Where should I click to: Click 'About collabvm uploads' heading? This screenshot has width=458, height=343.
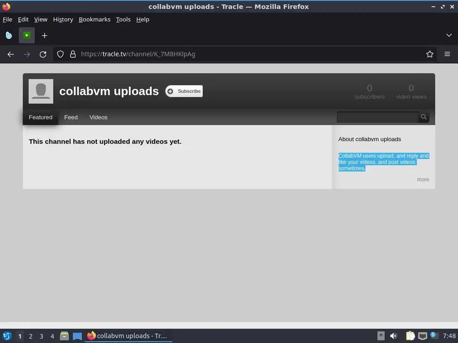[x=369, y=139]
